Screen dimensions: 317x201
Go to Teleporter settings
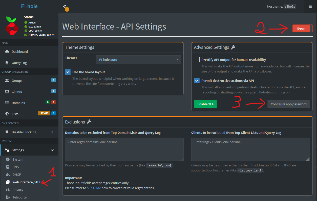20,197
